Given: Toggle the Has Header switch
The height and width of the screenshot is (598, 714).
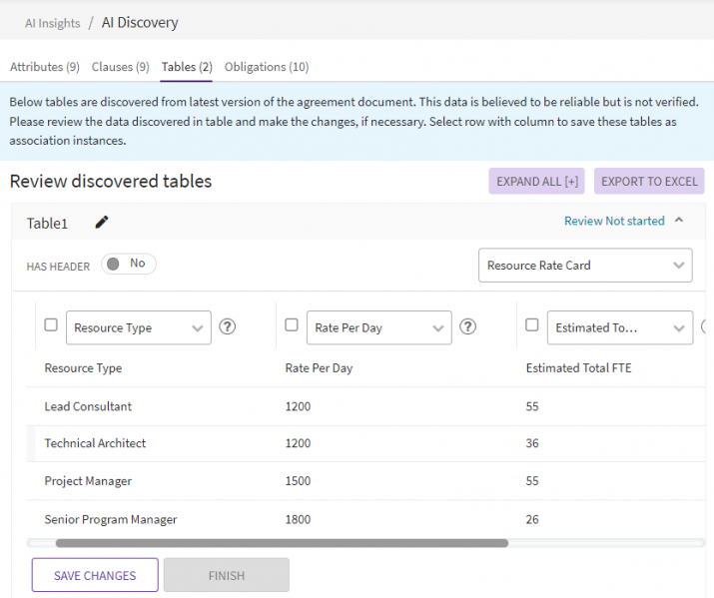Looking at the screenshot, I should point(129,264).
